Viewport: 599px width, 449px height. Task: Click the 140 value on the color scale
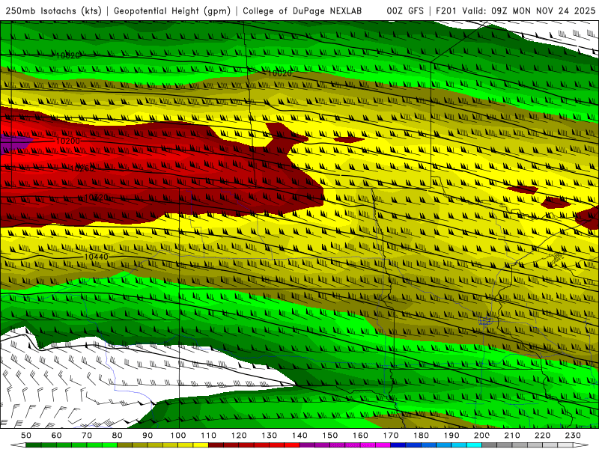(299, 436)
